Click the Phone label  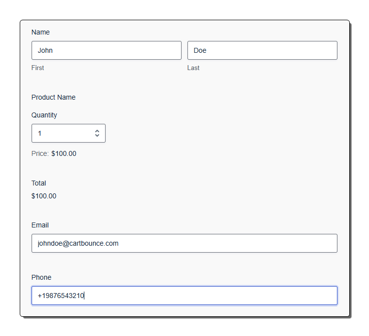coord(41,277)
